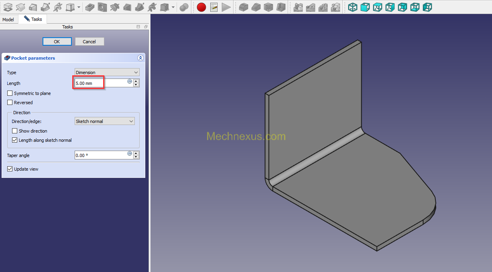492x272 pixels.
Task: Select the Draft tool icon
Action: (x=268, y=7)
